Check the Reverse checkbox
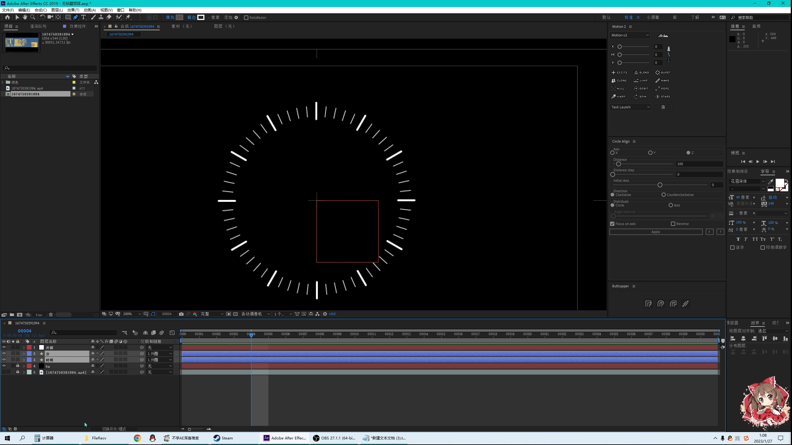The image size is (792, 445). (673, 224)
